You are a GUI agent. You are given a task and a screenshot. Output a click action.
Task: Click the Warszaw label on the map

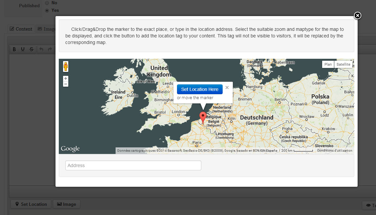tap(346, 106)
